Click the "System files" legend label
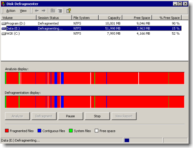The height and width of the screenshot is (148, 193). pyautogui.click(x=82, y=131)
